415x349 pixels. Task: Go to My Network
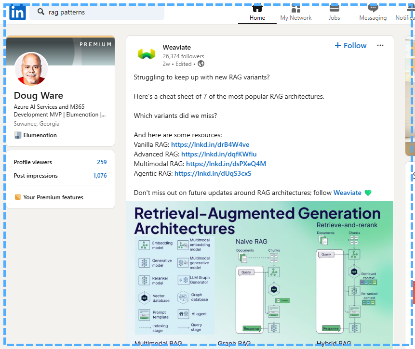tap(296, 13)
